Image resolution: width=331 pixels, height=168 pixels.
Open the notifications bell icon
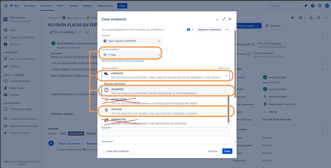[x=306, y=6]
